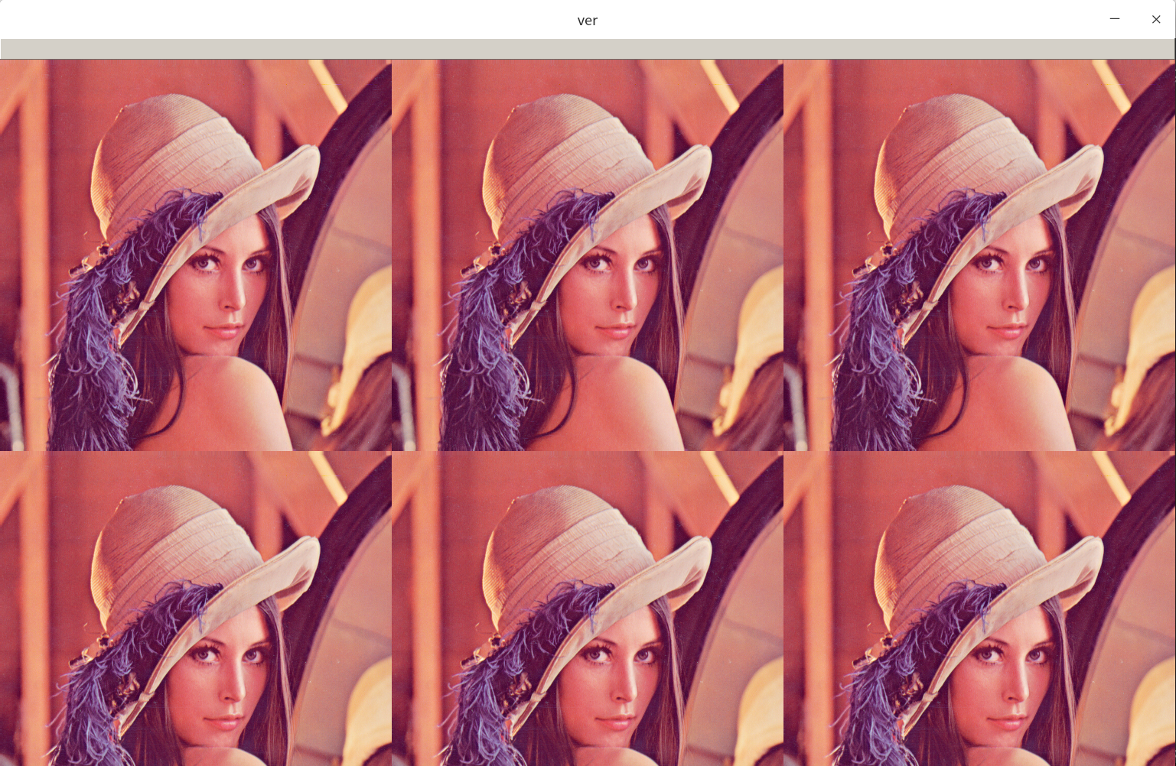Image resolution: width=1176 pixels, height=766 pixels.
Task: Select the top-right image tile
Action: point(979,255)
